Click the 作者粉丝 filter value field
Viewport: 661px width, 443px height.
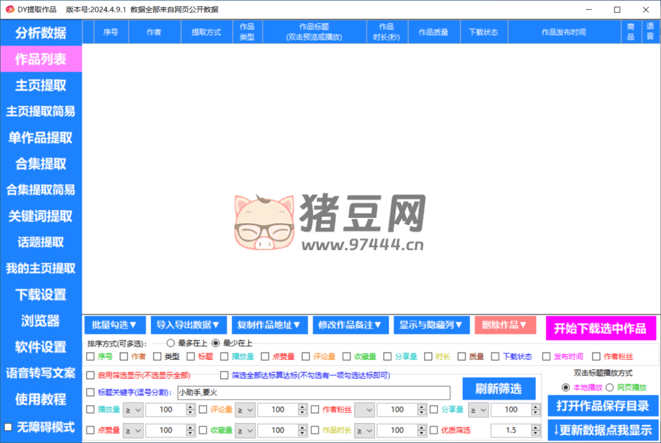(x=398, y=409)
